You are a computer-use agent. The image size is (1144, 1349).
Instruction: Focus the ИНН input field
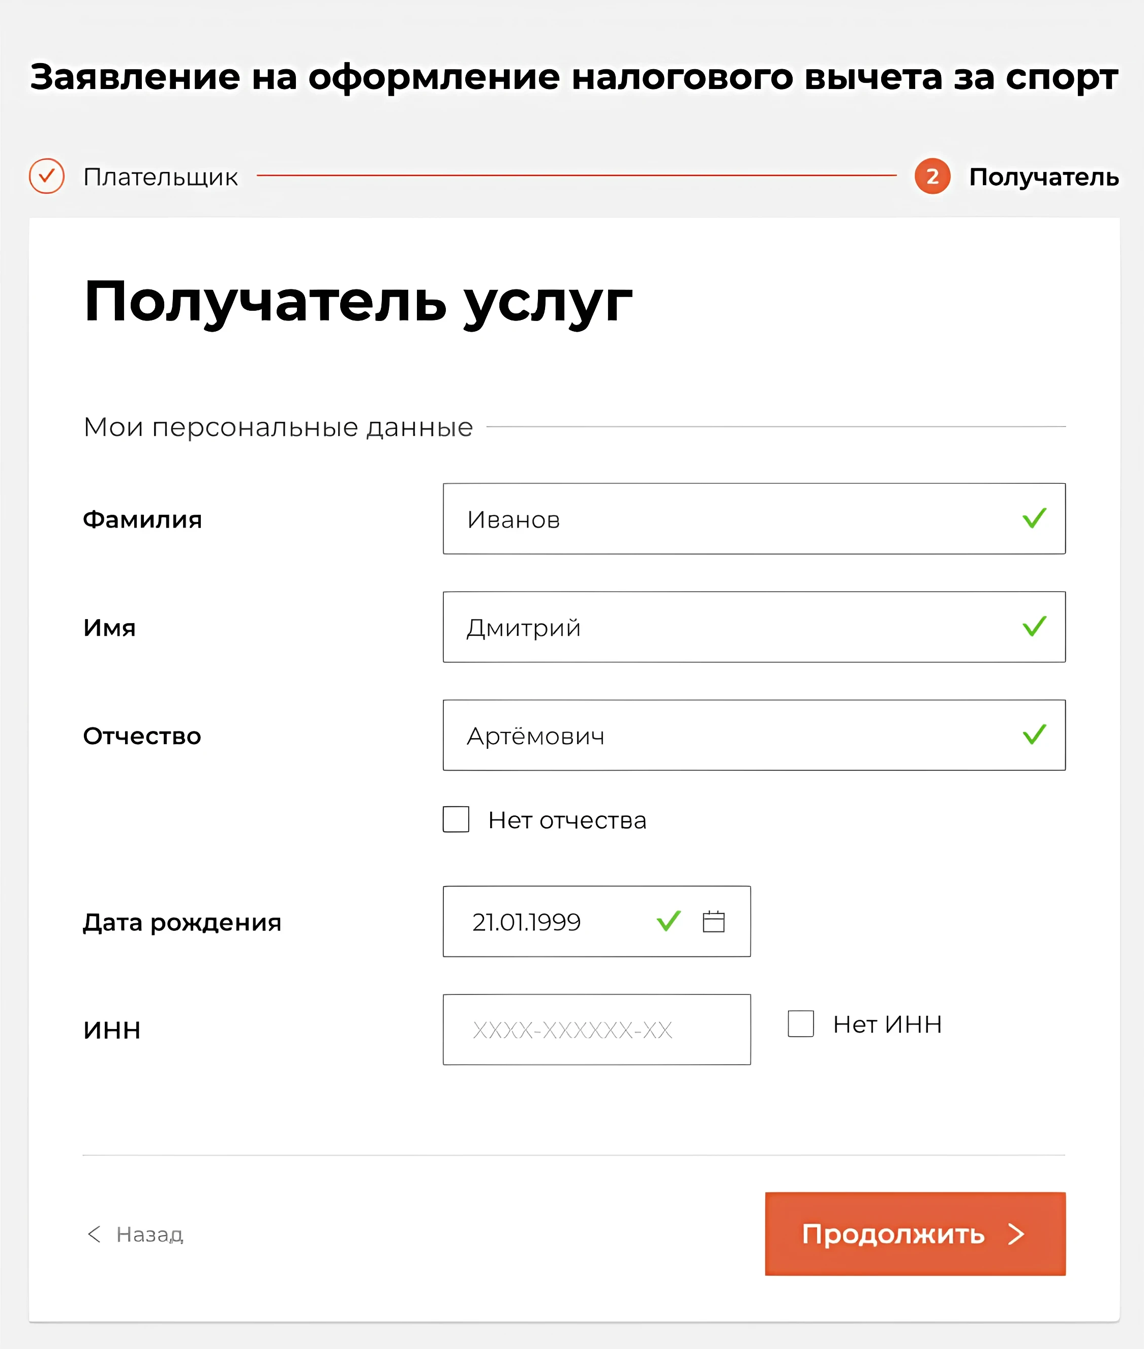coord(596,1030)
